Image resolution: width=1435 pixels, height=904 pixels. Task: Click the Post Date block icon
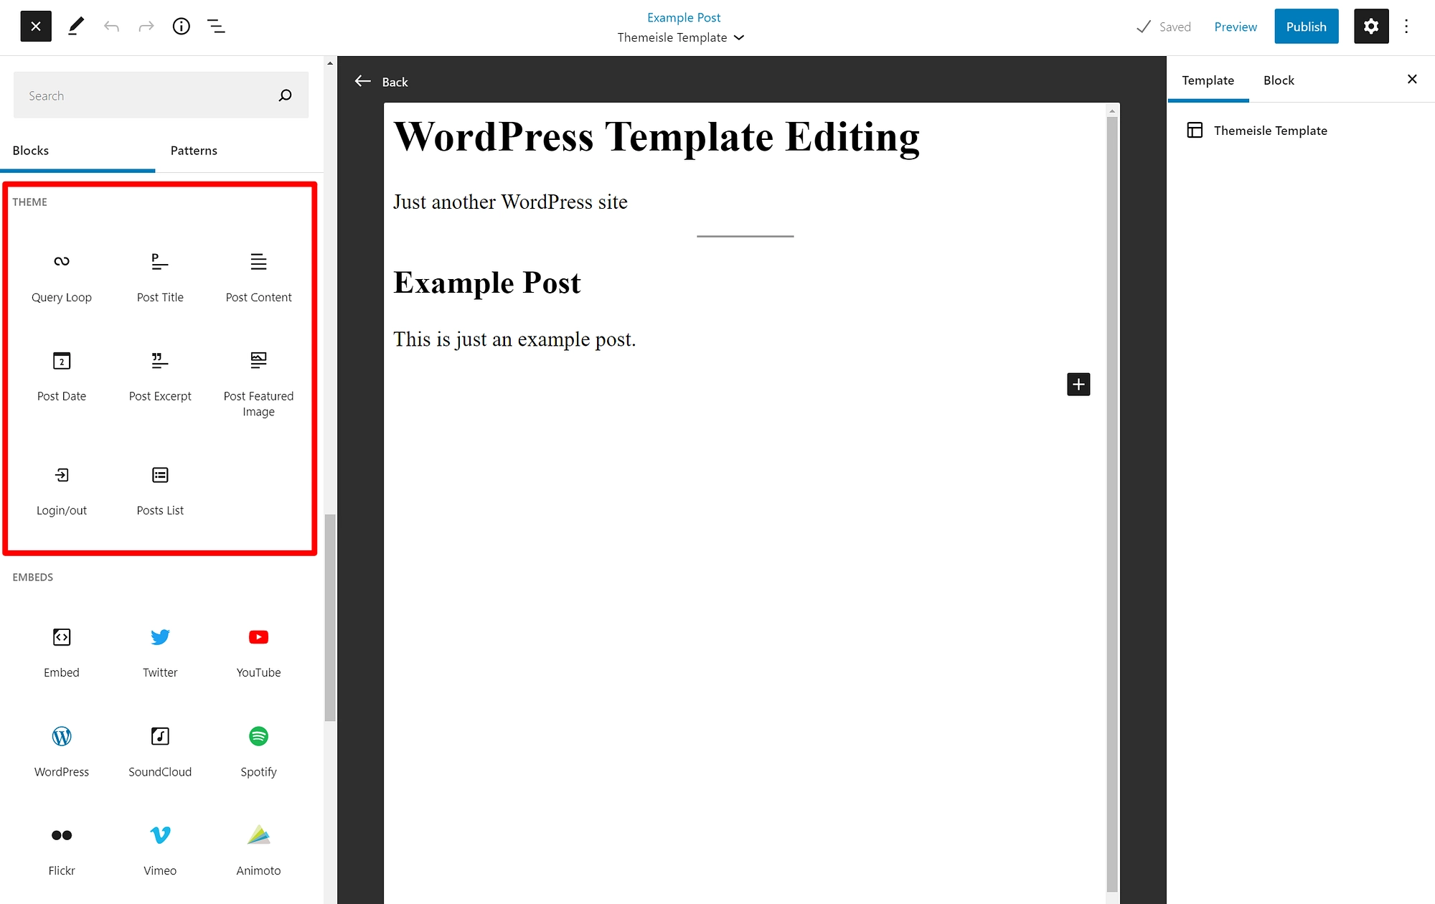(x=62, y=360)
